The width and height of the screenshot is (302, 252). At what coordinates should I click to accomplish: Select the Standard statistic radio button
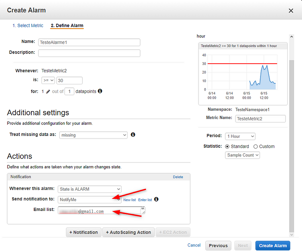227,147
